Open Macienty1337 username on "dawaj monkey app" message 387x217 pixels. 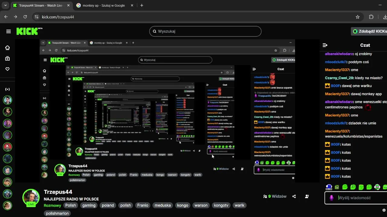pyautogui.click(x=337, y=94)
